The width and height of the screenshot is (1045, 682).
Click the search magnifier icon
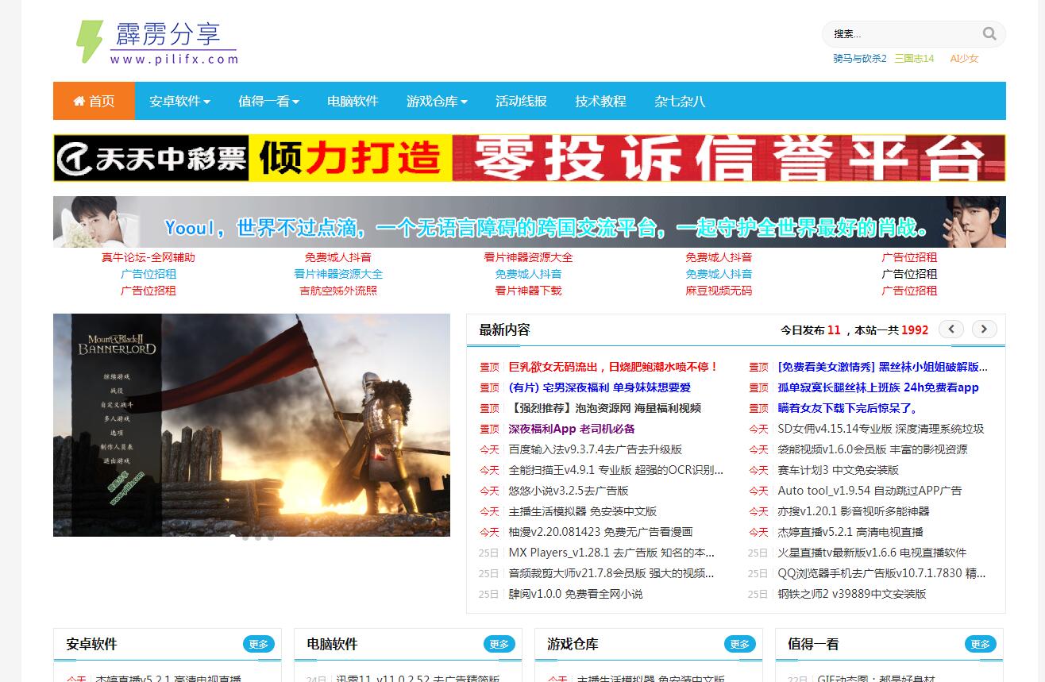coord(989,33)
